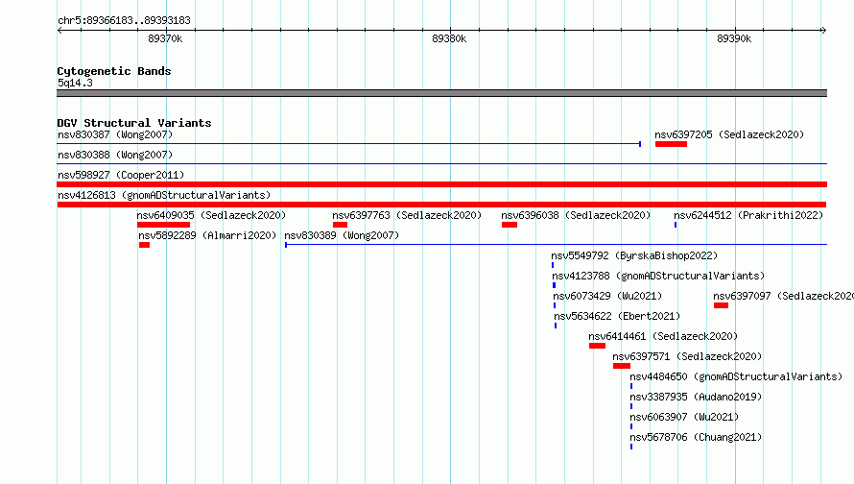
Task: Click the chr5:89366183..89393183 coordinate label
Action: click(124, 20)
